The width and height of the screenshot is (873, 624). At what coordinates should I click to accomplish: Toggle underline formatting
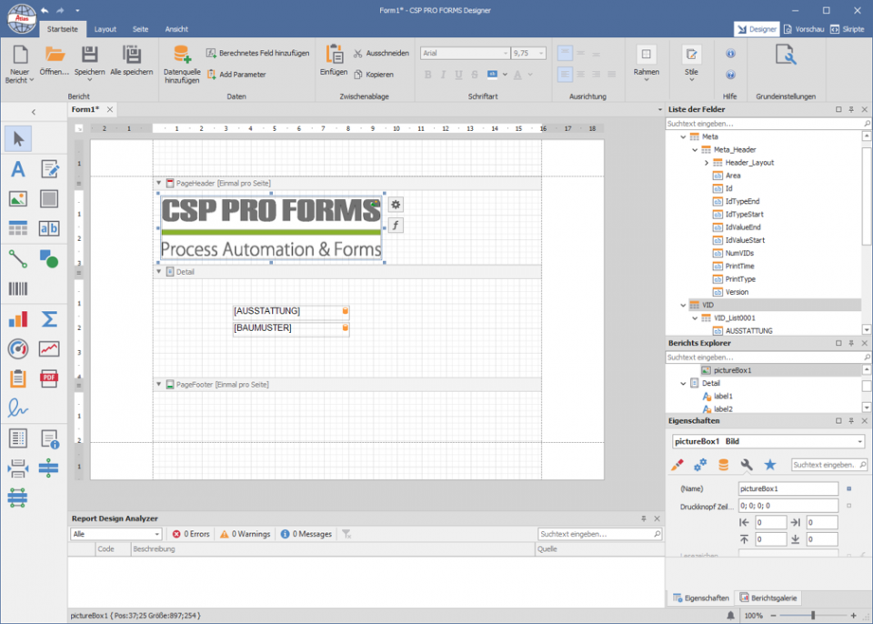click(x=458, y=75)
